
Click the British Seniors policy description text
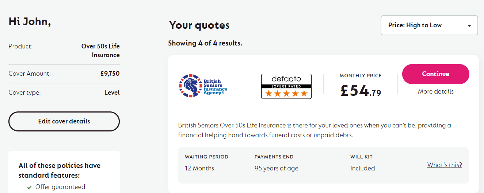tap(315, 130)
